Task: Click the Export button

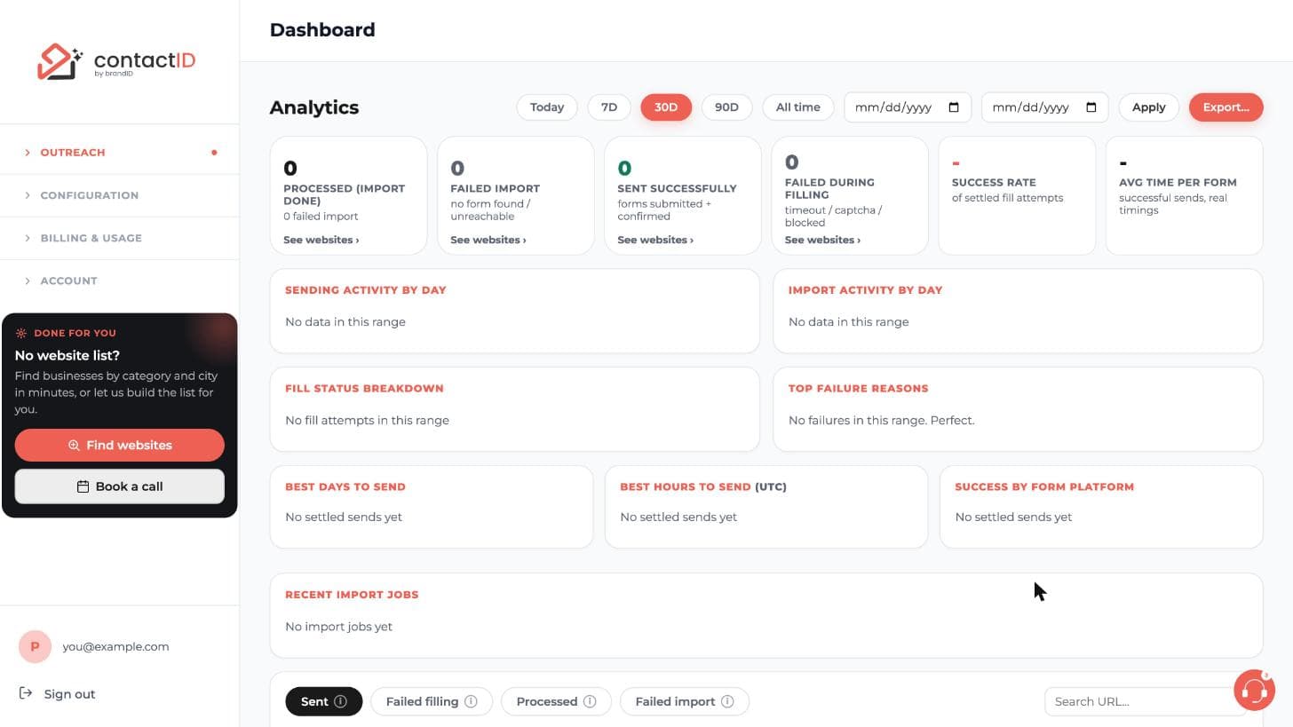Action: click(x=1226, y=107)
